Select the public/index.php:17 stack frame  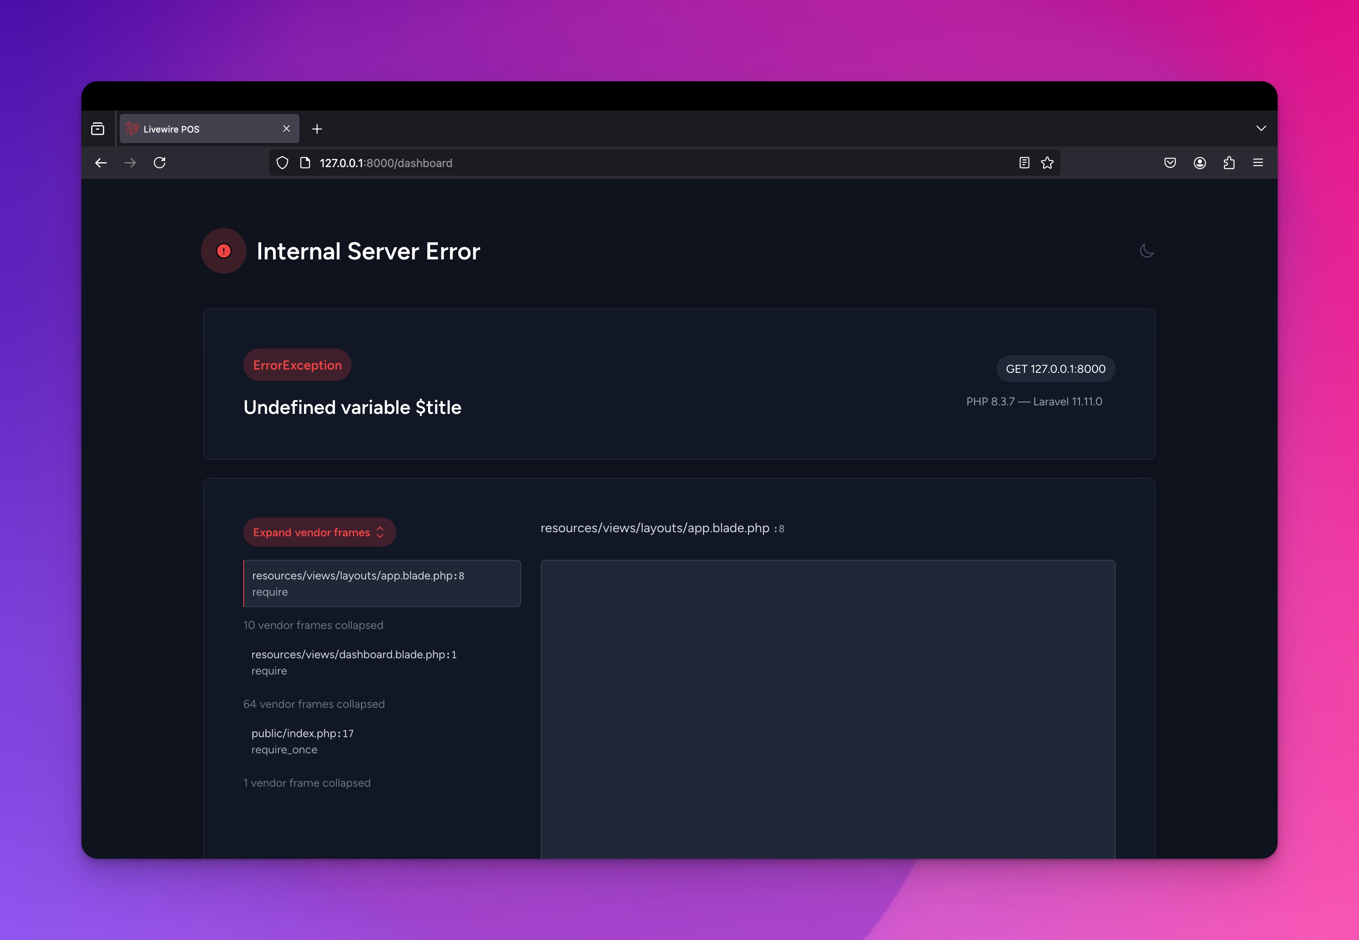tap(302, 742)
